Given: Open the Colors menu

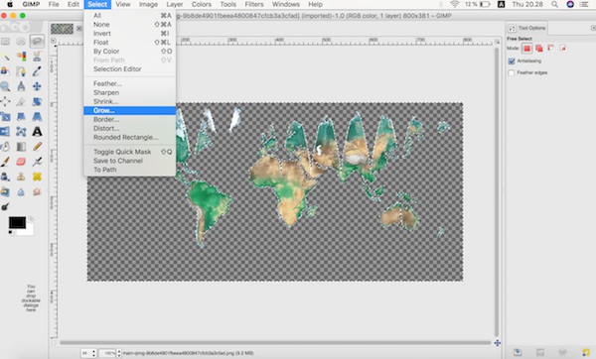Looking at the screenshot, I should coord(201,5).
